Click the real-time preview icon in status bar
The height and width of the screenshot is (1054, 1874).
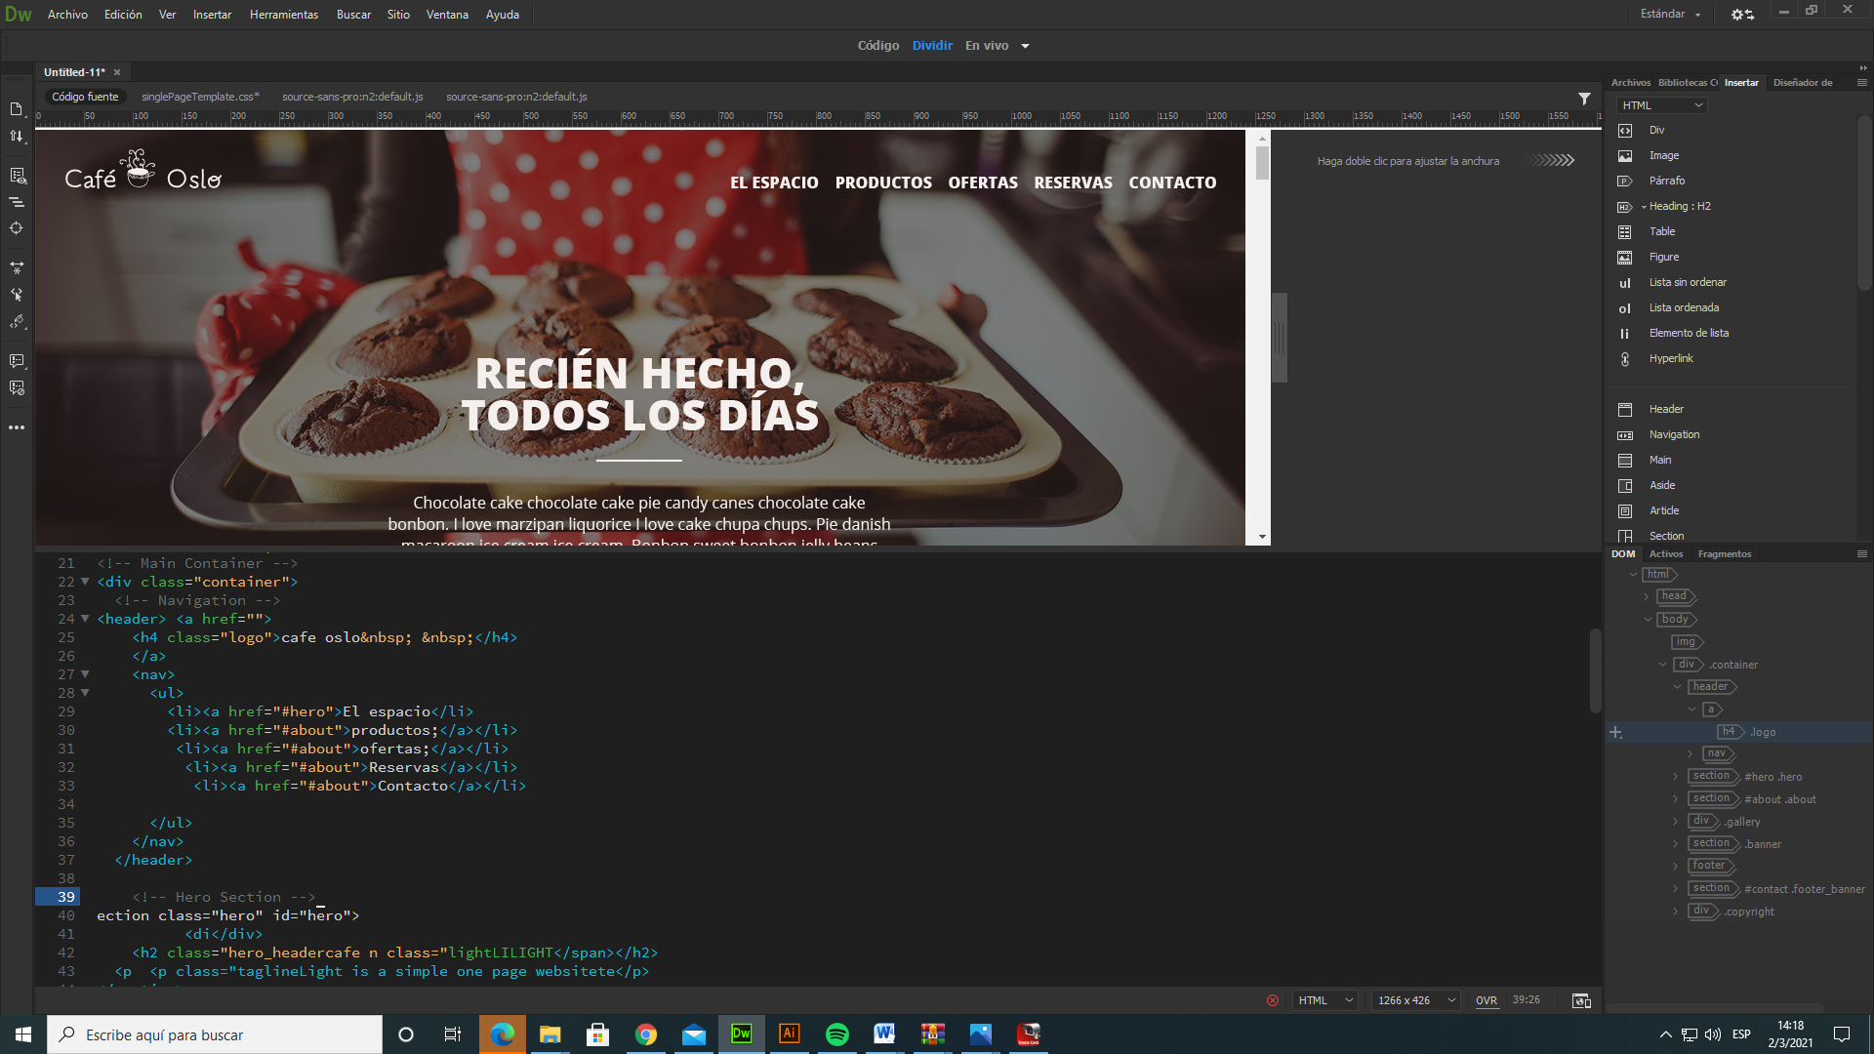1581,1000
